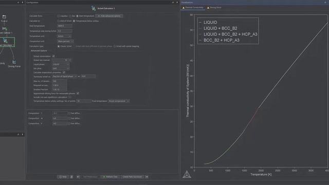Click the Composition Al value field
Screen dimensions: 329x185
tap(60, 118)
